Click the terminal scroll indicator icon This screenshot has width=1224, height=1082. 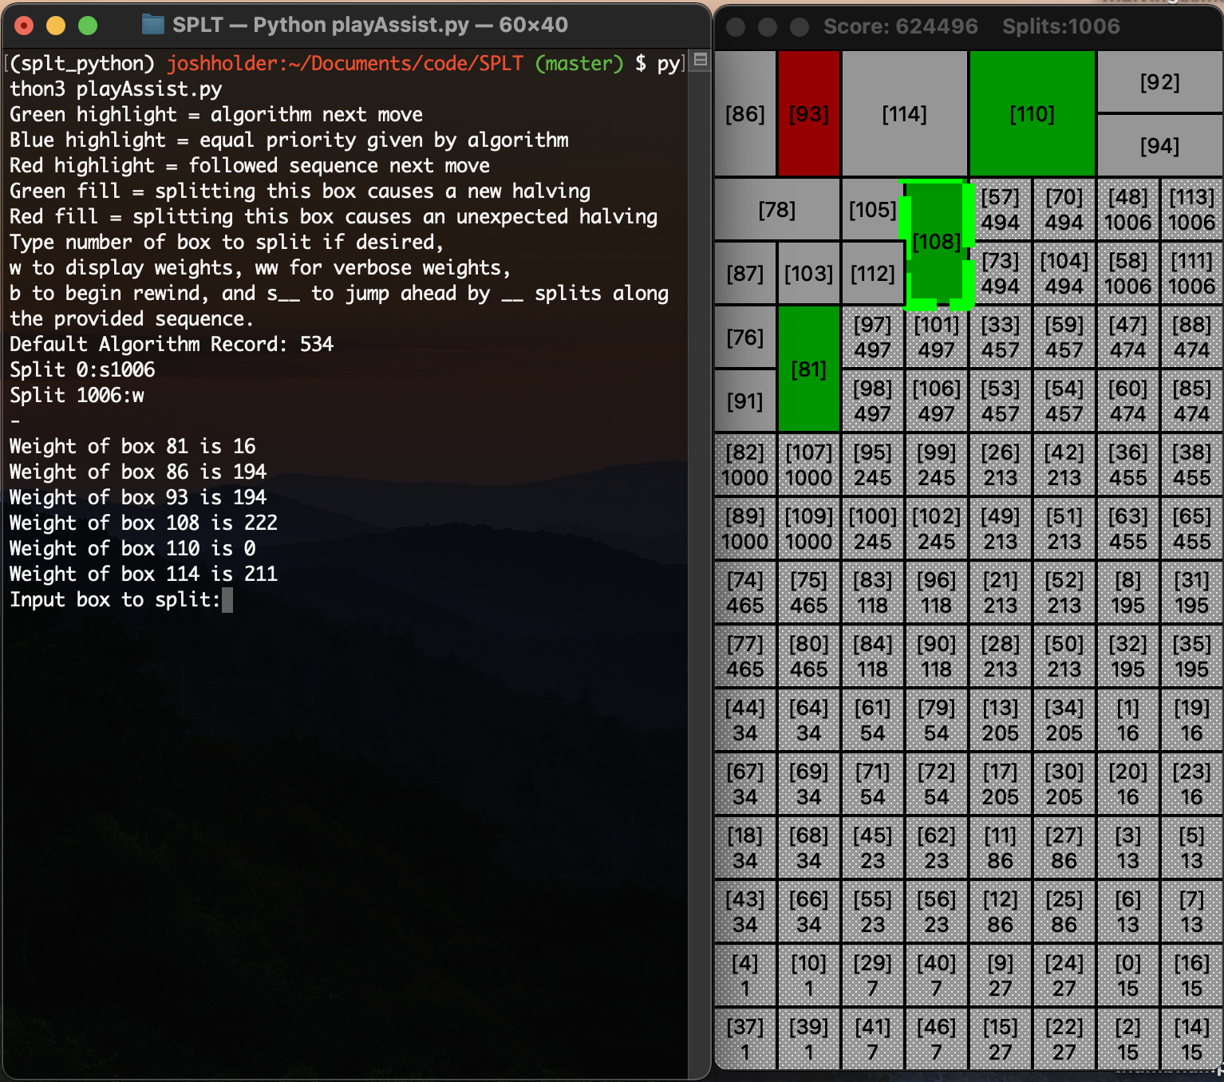click(x=700, y=60)
